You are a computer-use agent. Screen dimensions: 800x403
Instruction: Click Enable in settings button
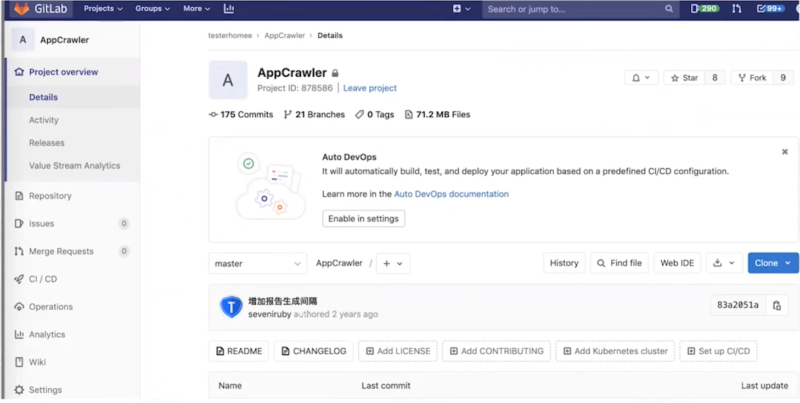click(x=363, y=219)
